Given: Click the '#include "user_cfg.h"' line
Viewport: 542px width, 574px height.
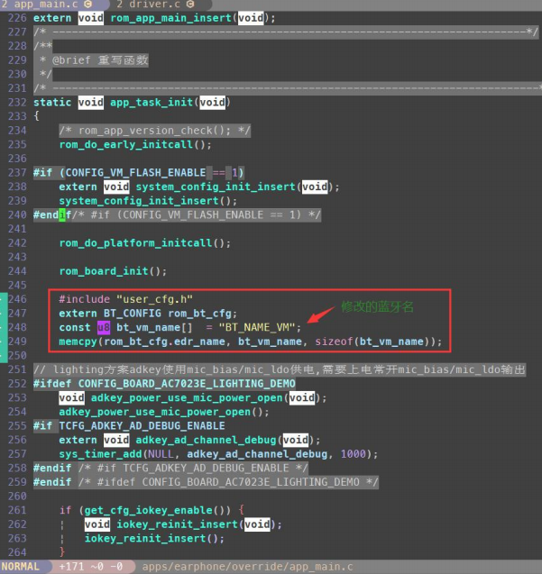Looking at the screenshot, I should [125, 299].
